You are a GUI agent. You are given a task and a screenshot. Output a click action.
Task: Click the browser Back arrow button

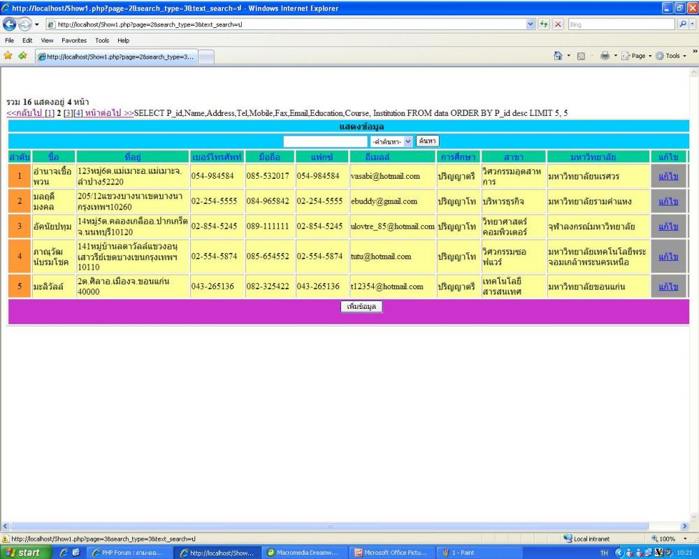[x=10, y=24]
